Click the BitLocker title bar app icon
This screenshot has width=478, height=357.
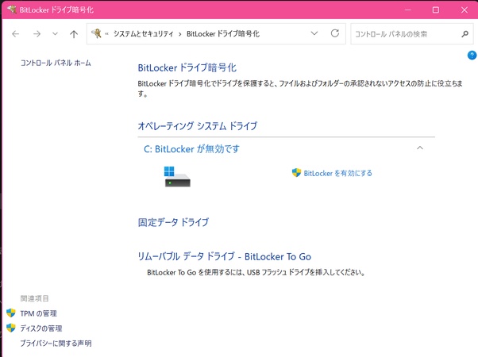coord(12,10)
